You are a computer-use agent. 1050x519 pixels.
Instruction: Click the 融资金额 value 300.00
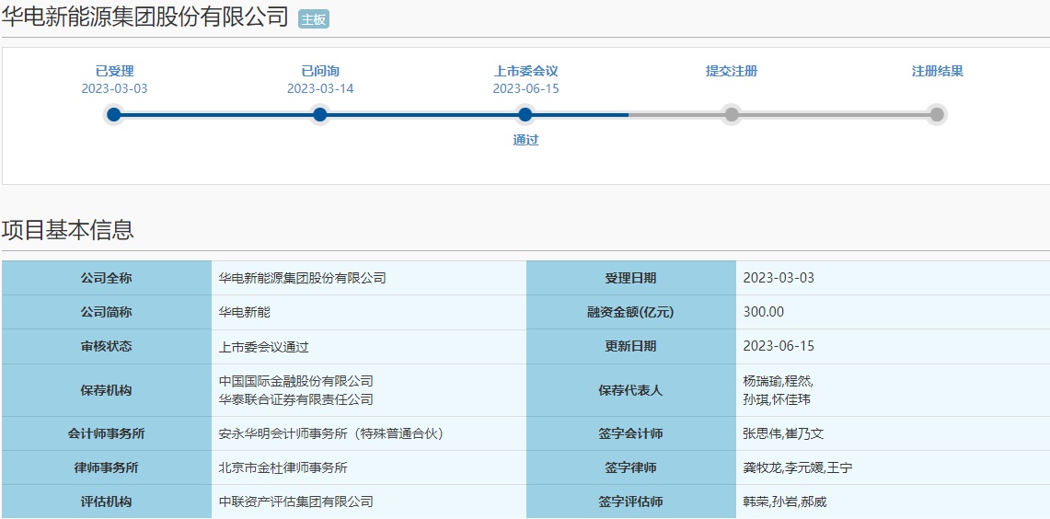pos(763,312)
